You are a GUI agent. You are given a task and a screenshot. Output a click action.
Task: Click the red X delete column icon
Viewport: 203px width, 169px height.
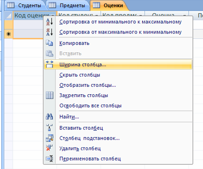[49, 148]
